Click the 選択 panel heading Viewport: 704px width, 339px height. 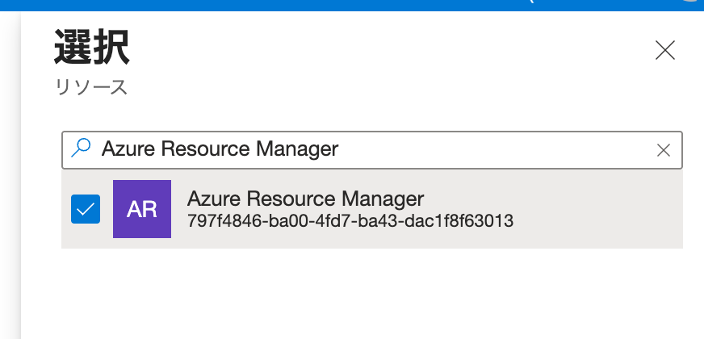tap(92, 49)
